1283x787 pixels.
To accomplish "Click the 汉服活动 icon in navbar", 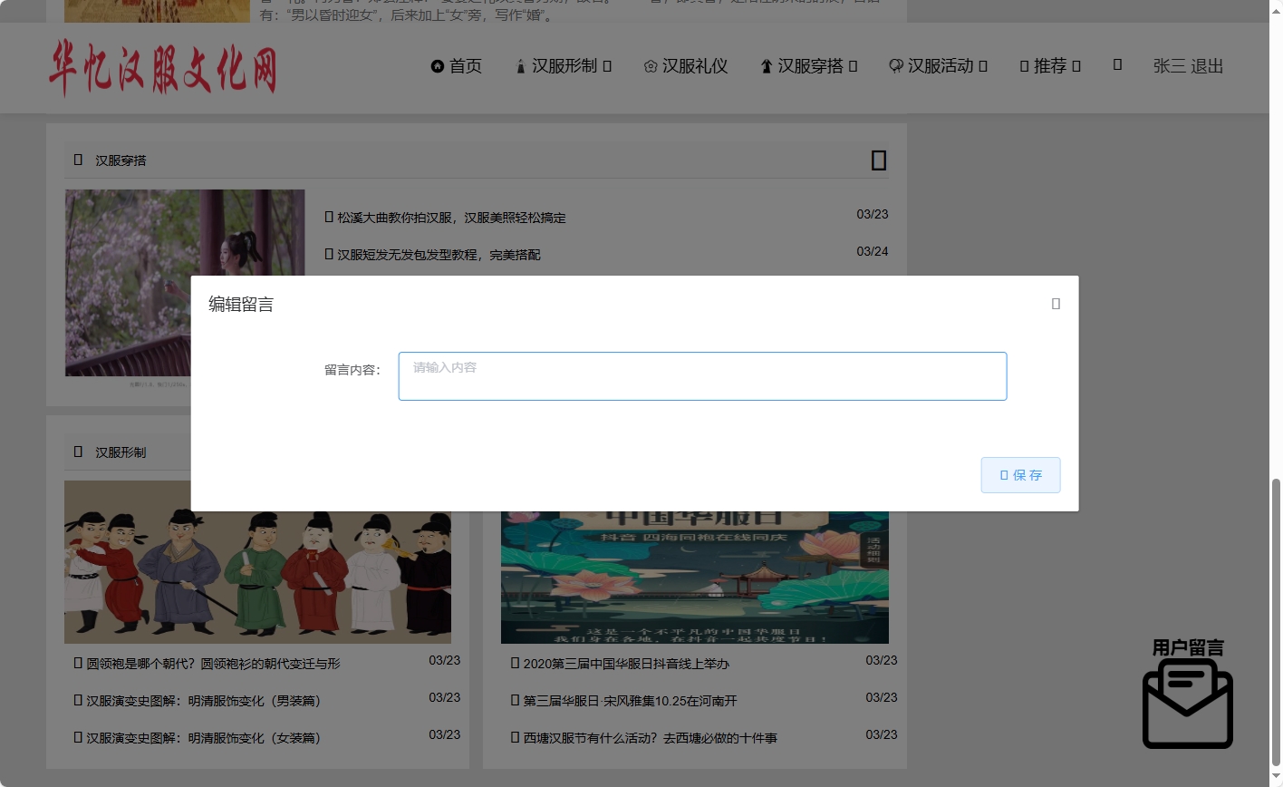I will tap(895, 66).
